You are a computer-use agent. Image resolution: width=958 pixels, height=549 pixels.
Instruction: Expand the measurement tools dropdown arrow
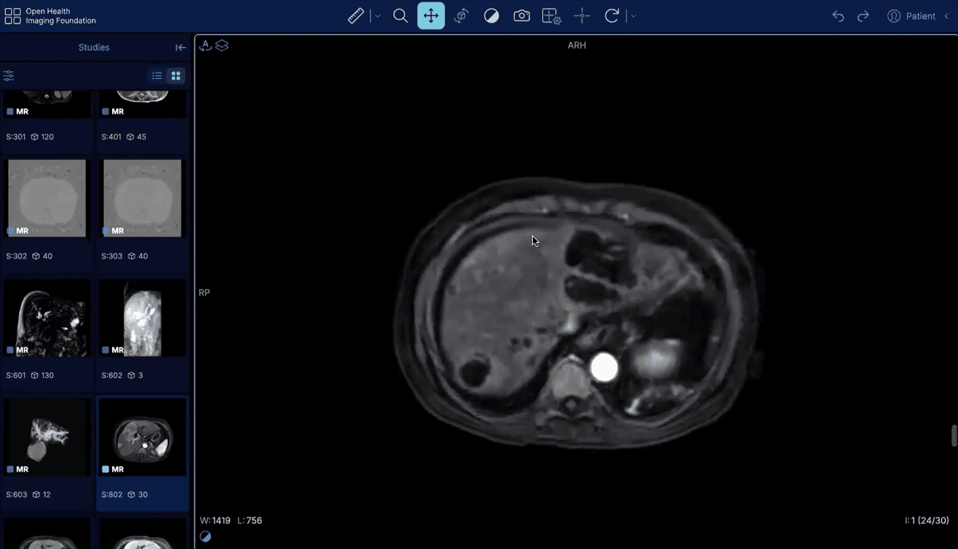(377, 16)
